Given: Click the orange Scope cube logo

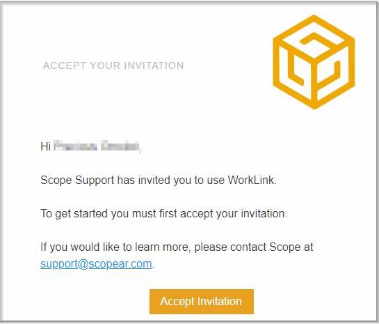Looking at the screenshot, I should click(x=314, y=62).
